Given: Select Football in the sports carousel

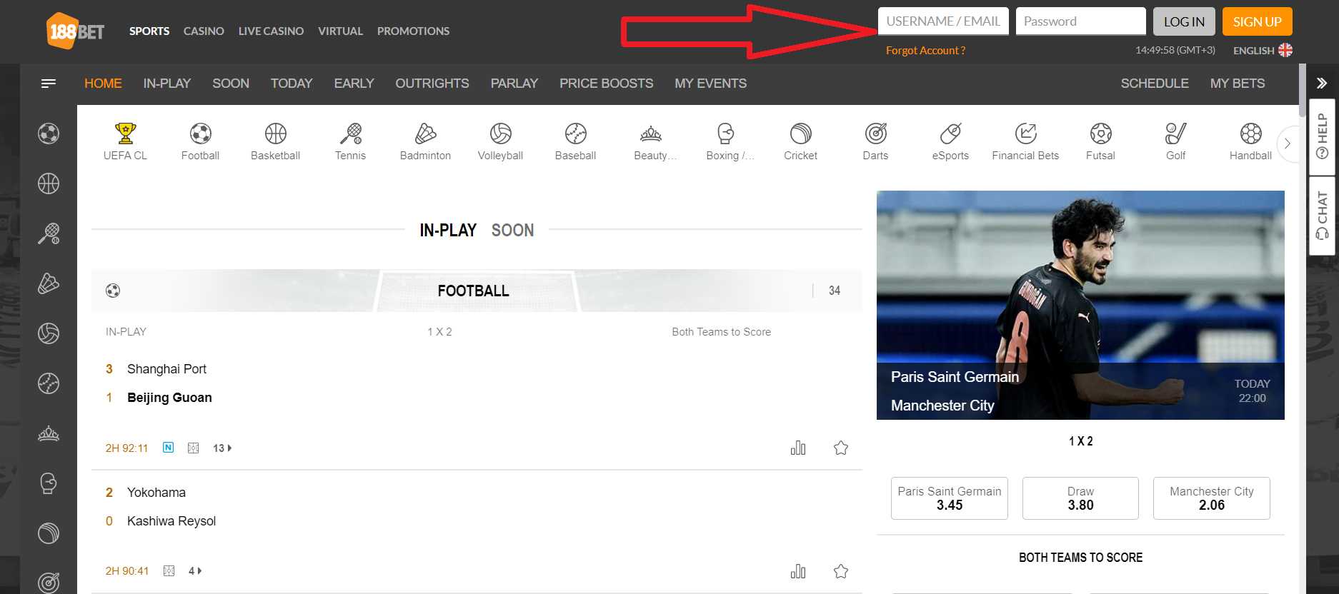Looking at the screenshot, I should (200, 141).
